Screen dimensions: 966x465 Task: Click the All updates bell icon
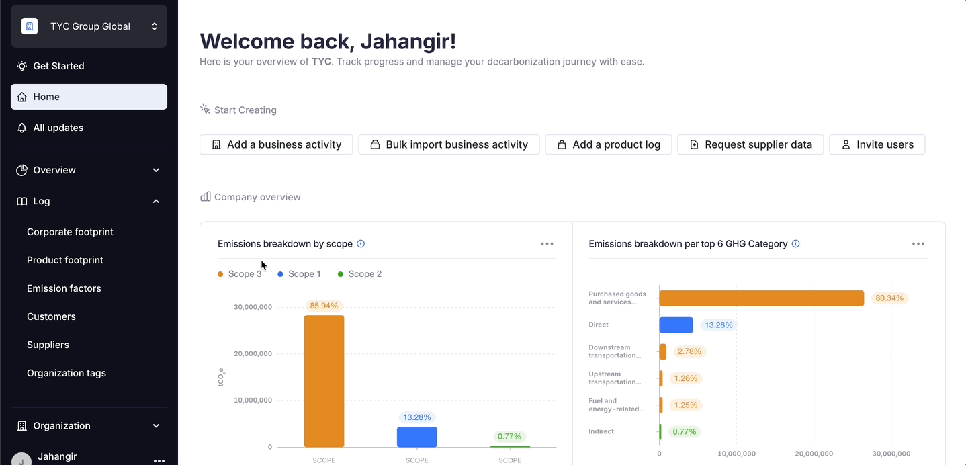click(x=22, y=128)
